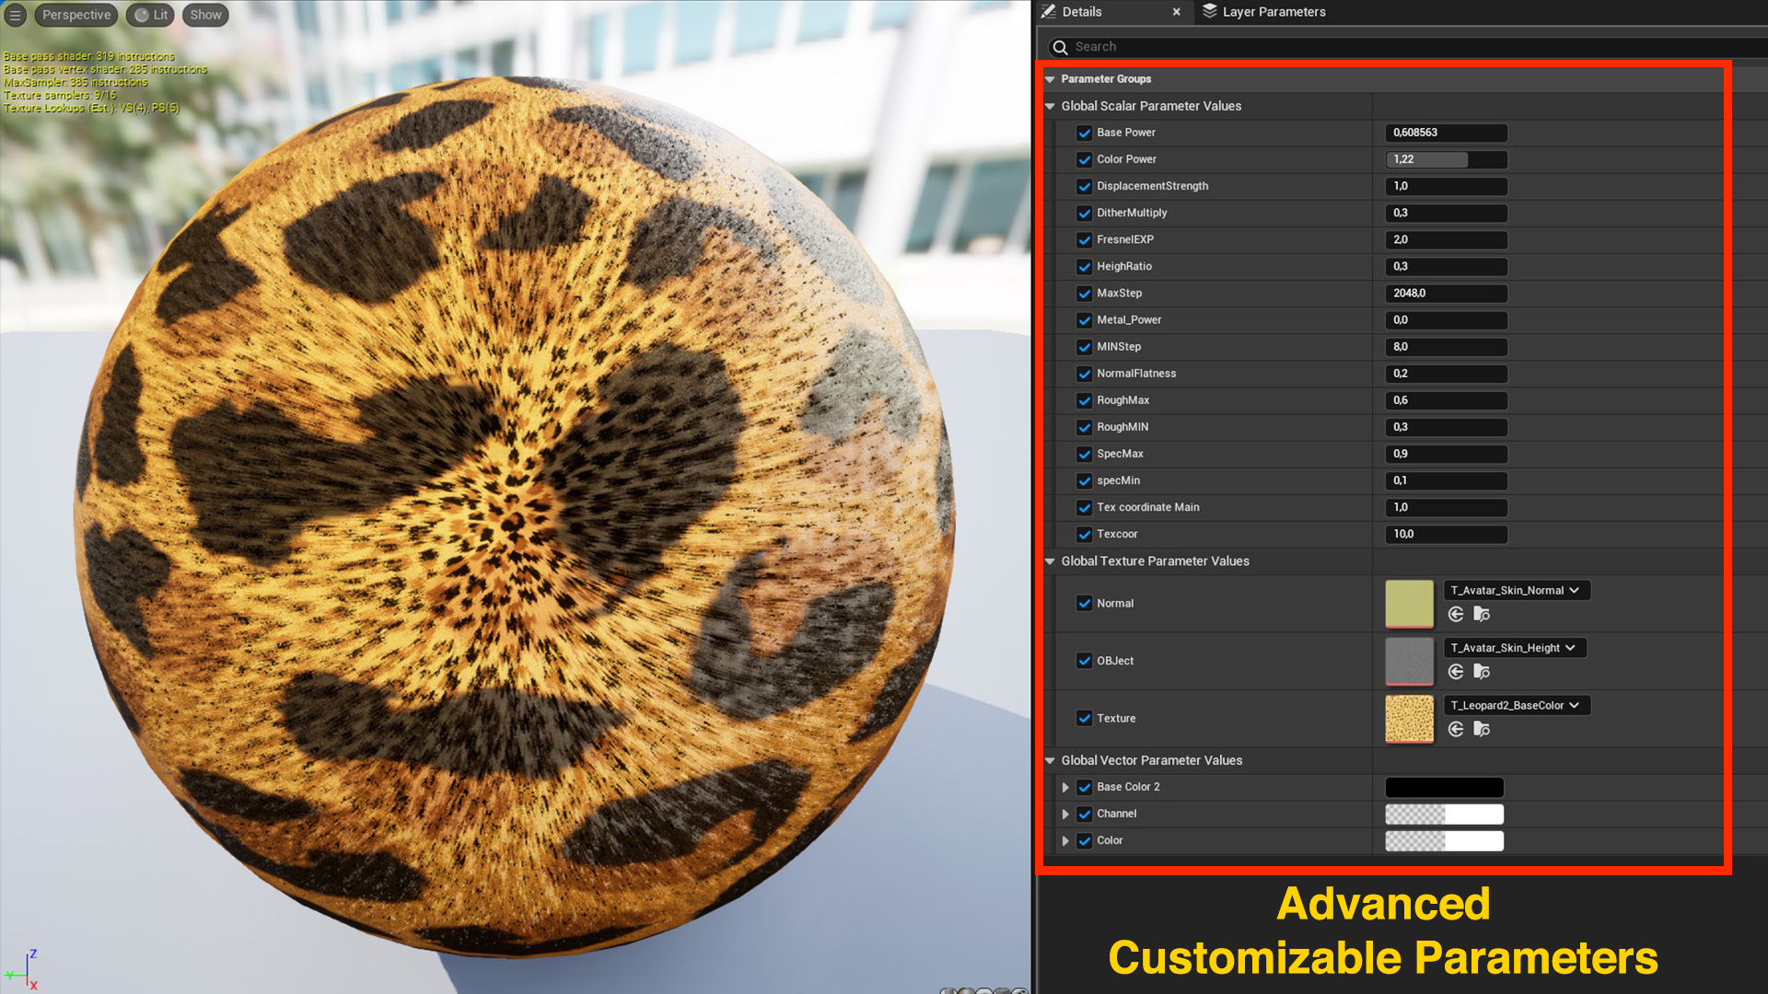Open the Base Color 2 black swatch
The height and width of the screenshot is (994, 1768).
1444,788
